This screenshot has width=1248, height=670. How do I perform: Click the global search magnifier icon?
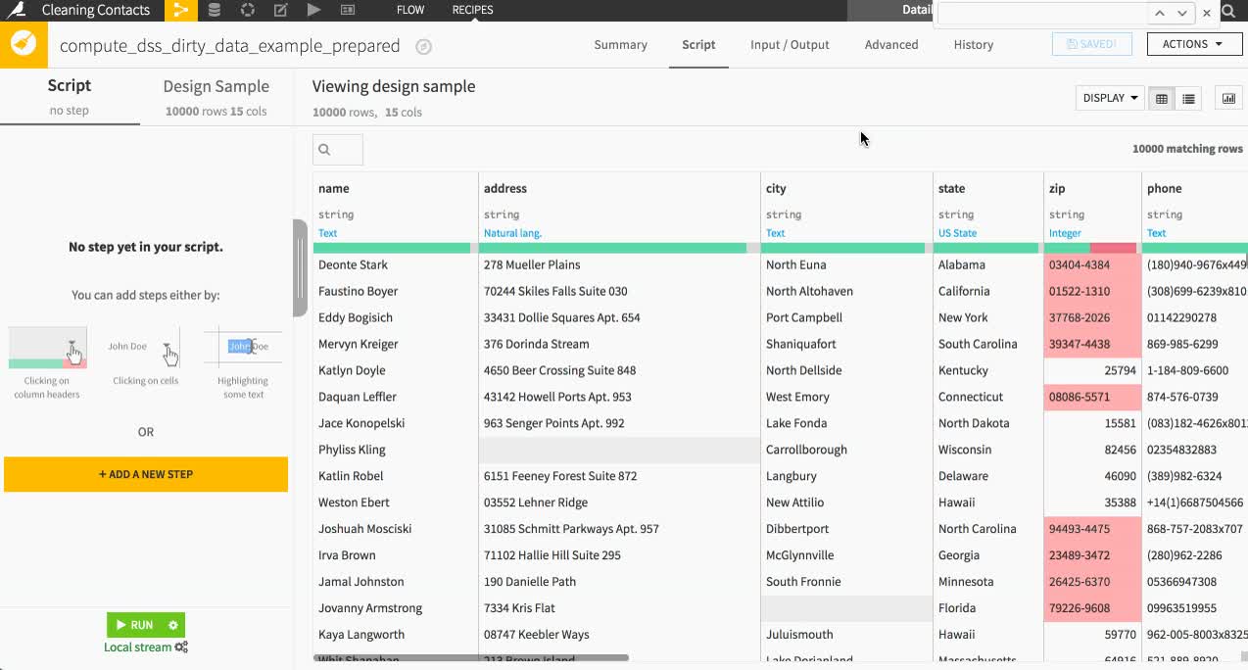pos(1228,12)
